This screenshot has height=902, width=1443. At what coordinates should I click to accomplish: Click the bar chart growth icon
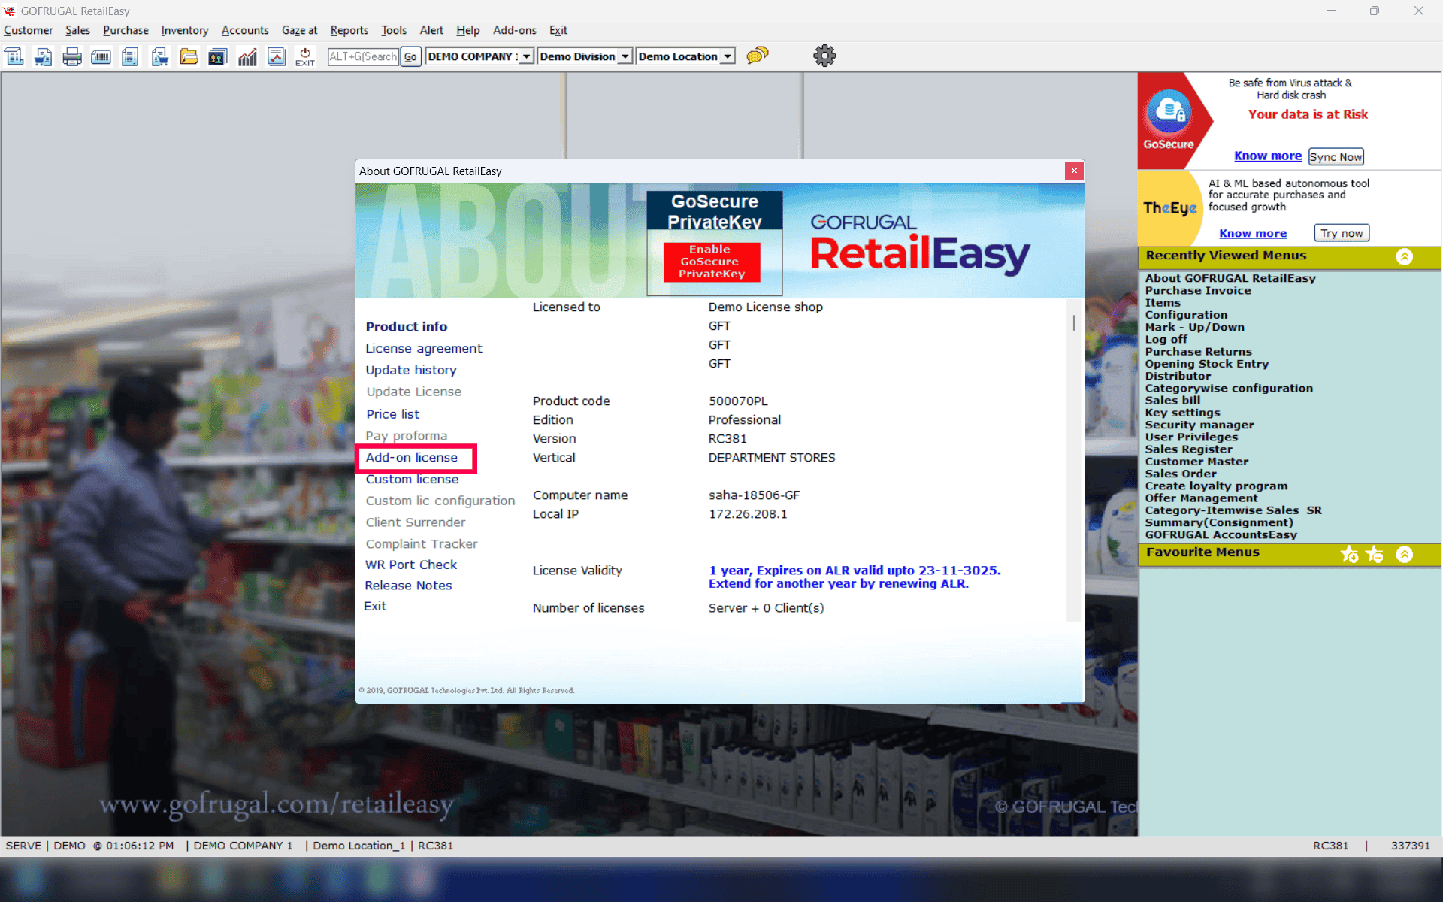[247, 56]
